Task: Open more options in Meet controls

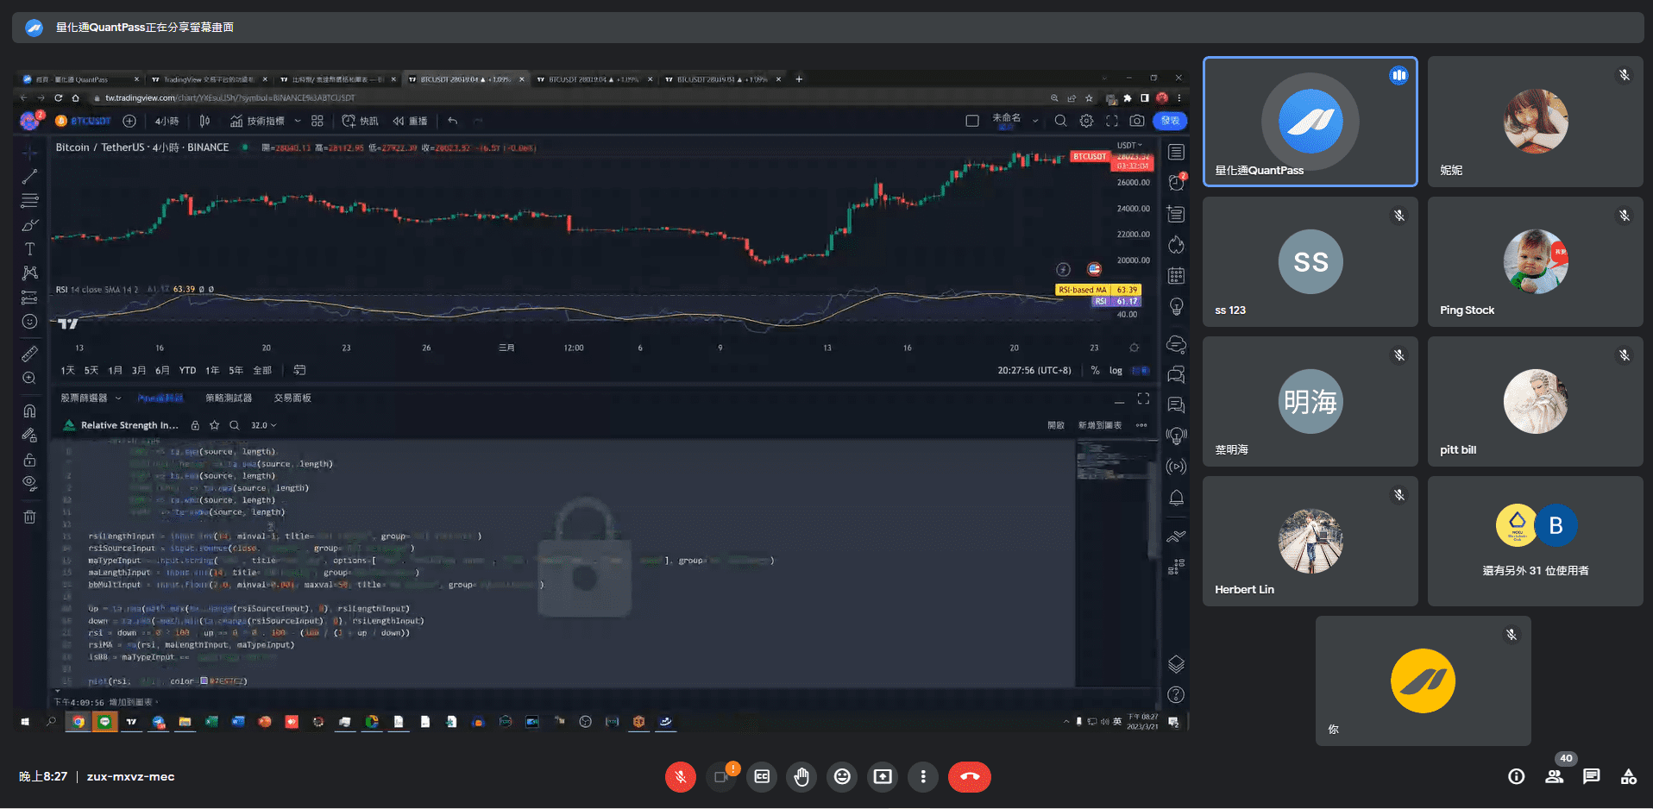Action: tap(923, 777)
